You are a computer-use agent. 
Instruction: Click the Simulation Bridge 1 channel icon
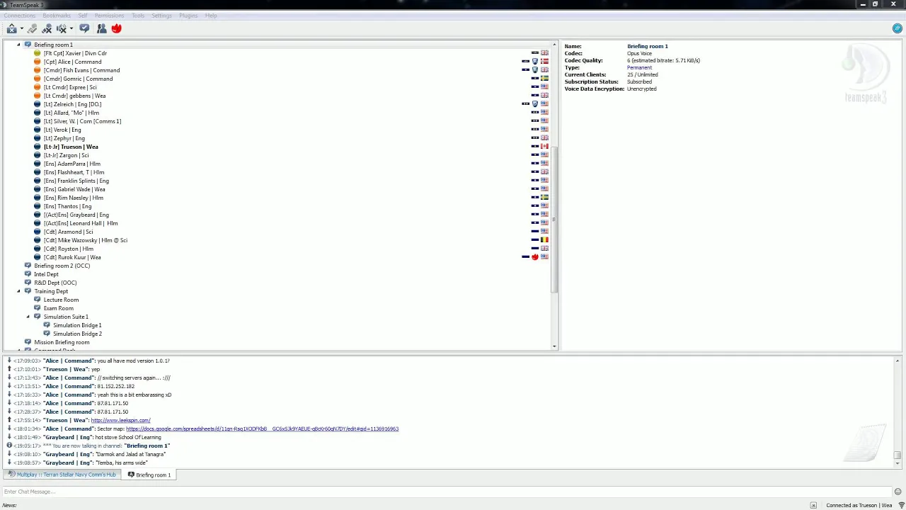pos(47,325)
